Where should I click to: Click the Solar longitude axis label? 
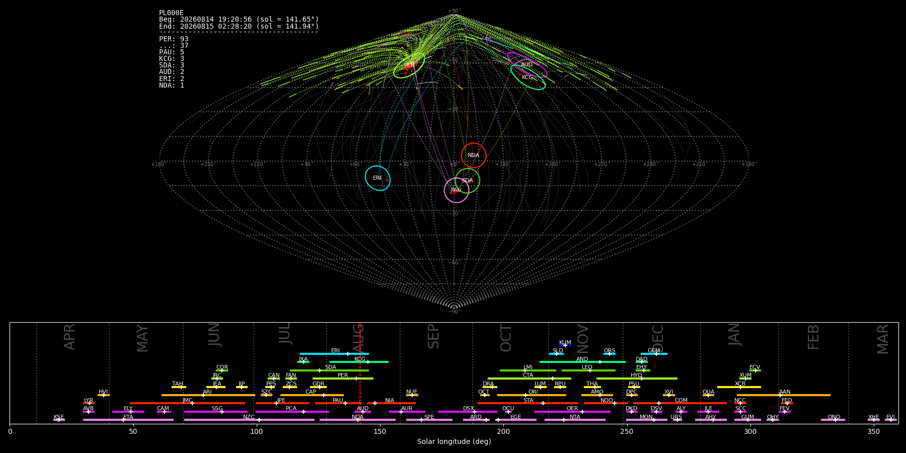click(454, 441)
